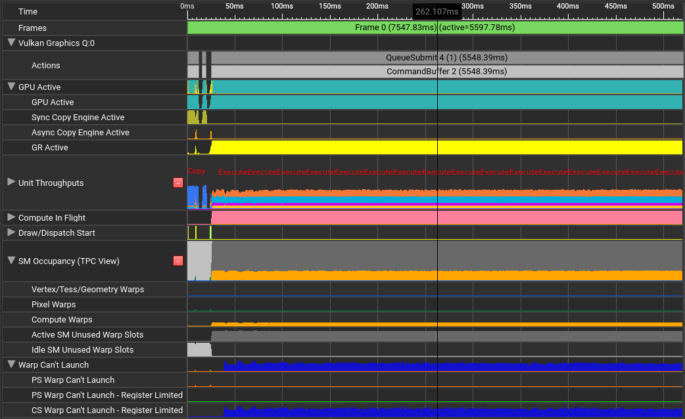Click the 262.107ms time cursor label
This screenshot has width=685, height=419.
coord(437,12)
